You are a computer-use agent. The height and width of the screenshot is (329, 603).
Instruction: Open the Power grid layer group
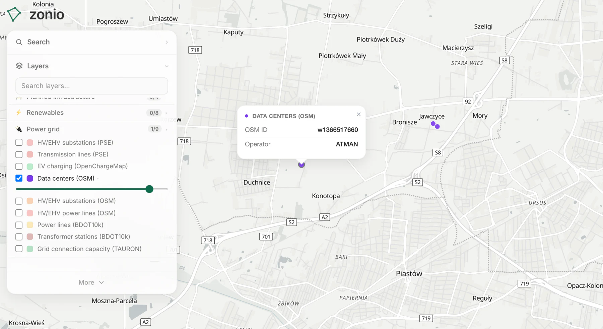91,129
